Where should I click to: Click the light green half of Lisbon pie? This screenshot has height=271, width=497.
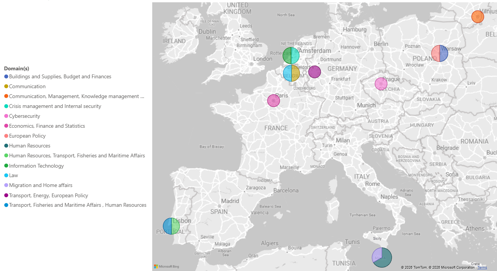[x=175, y=226]
